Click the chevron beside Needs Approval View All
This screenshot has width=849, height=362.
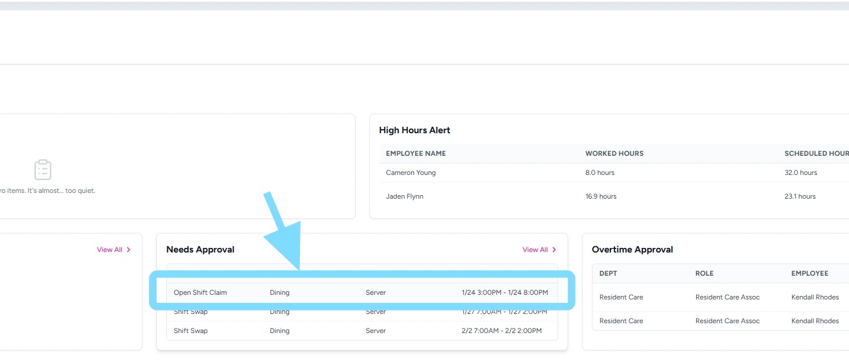pyautogui.click(x=554, y=250)
